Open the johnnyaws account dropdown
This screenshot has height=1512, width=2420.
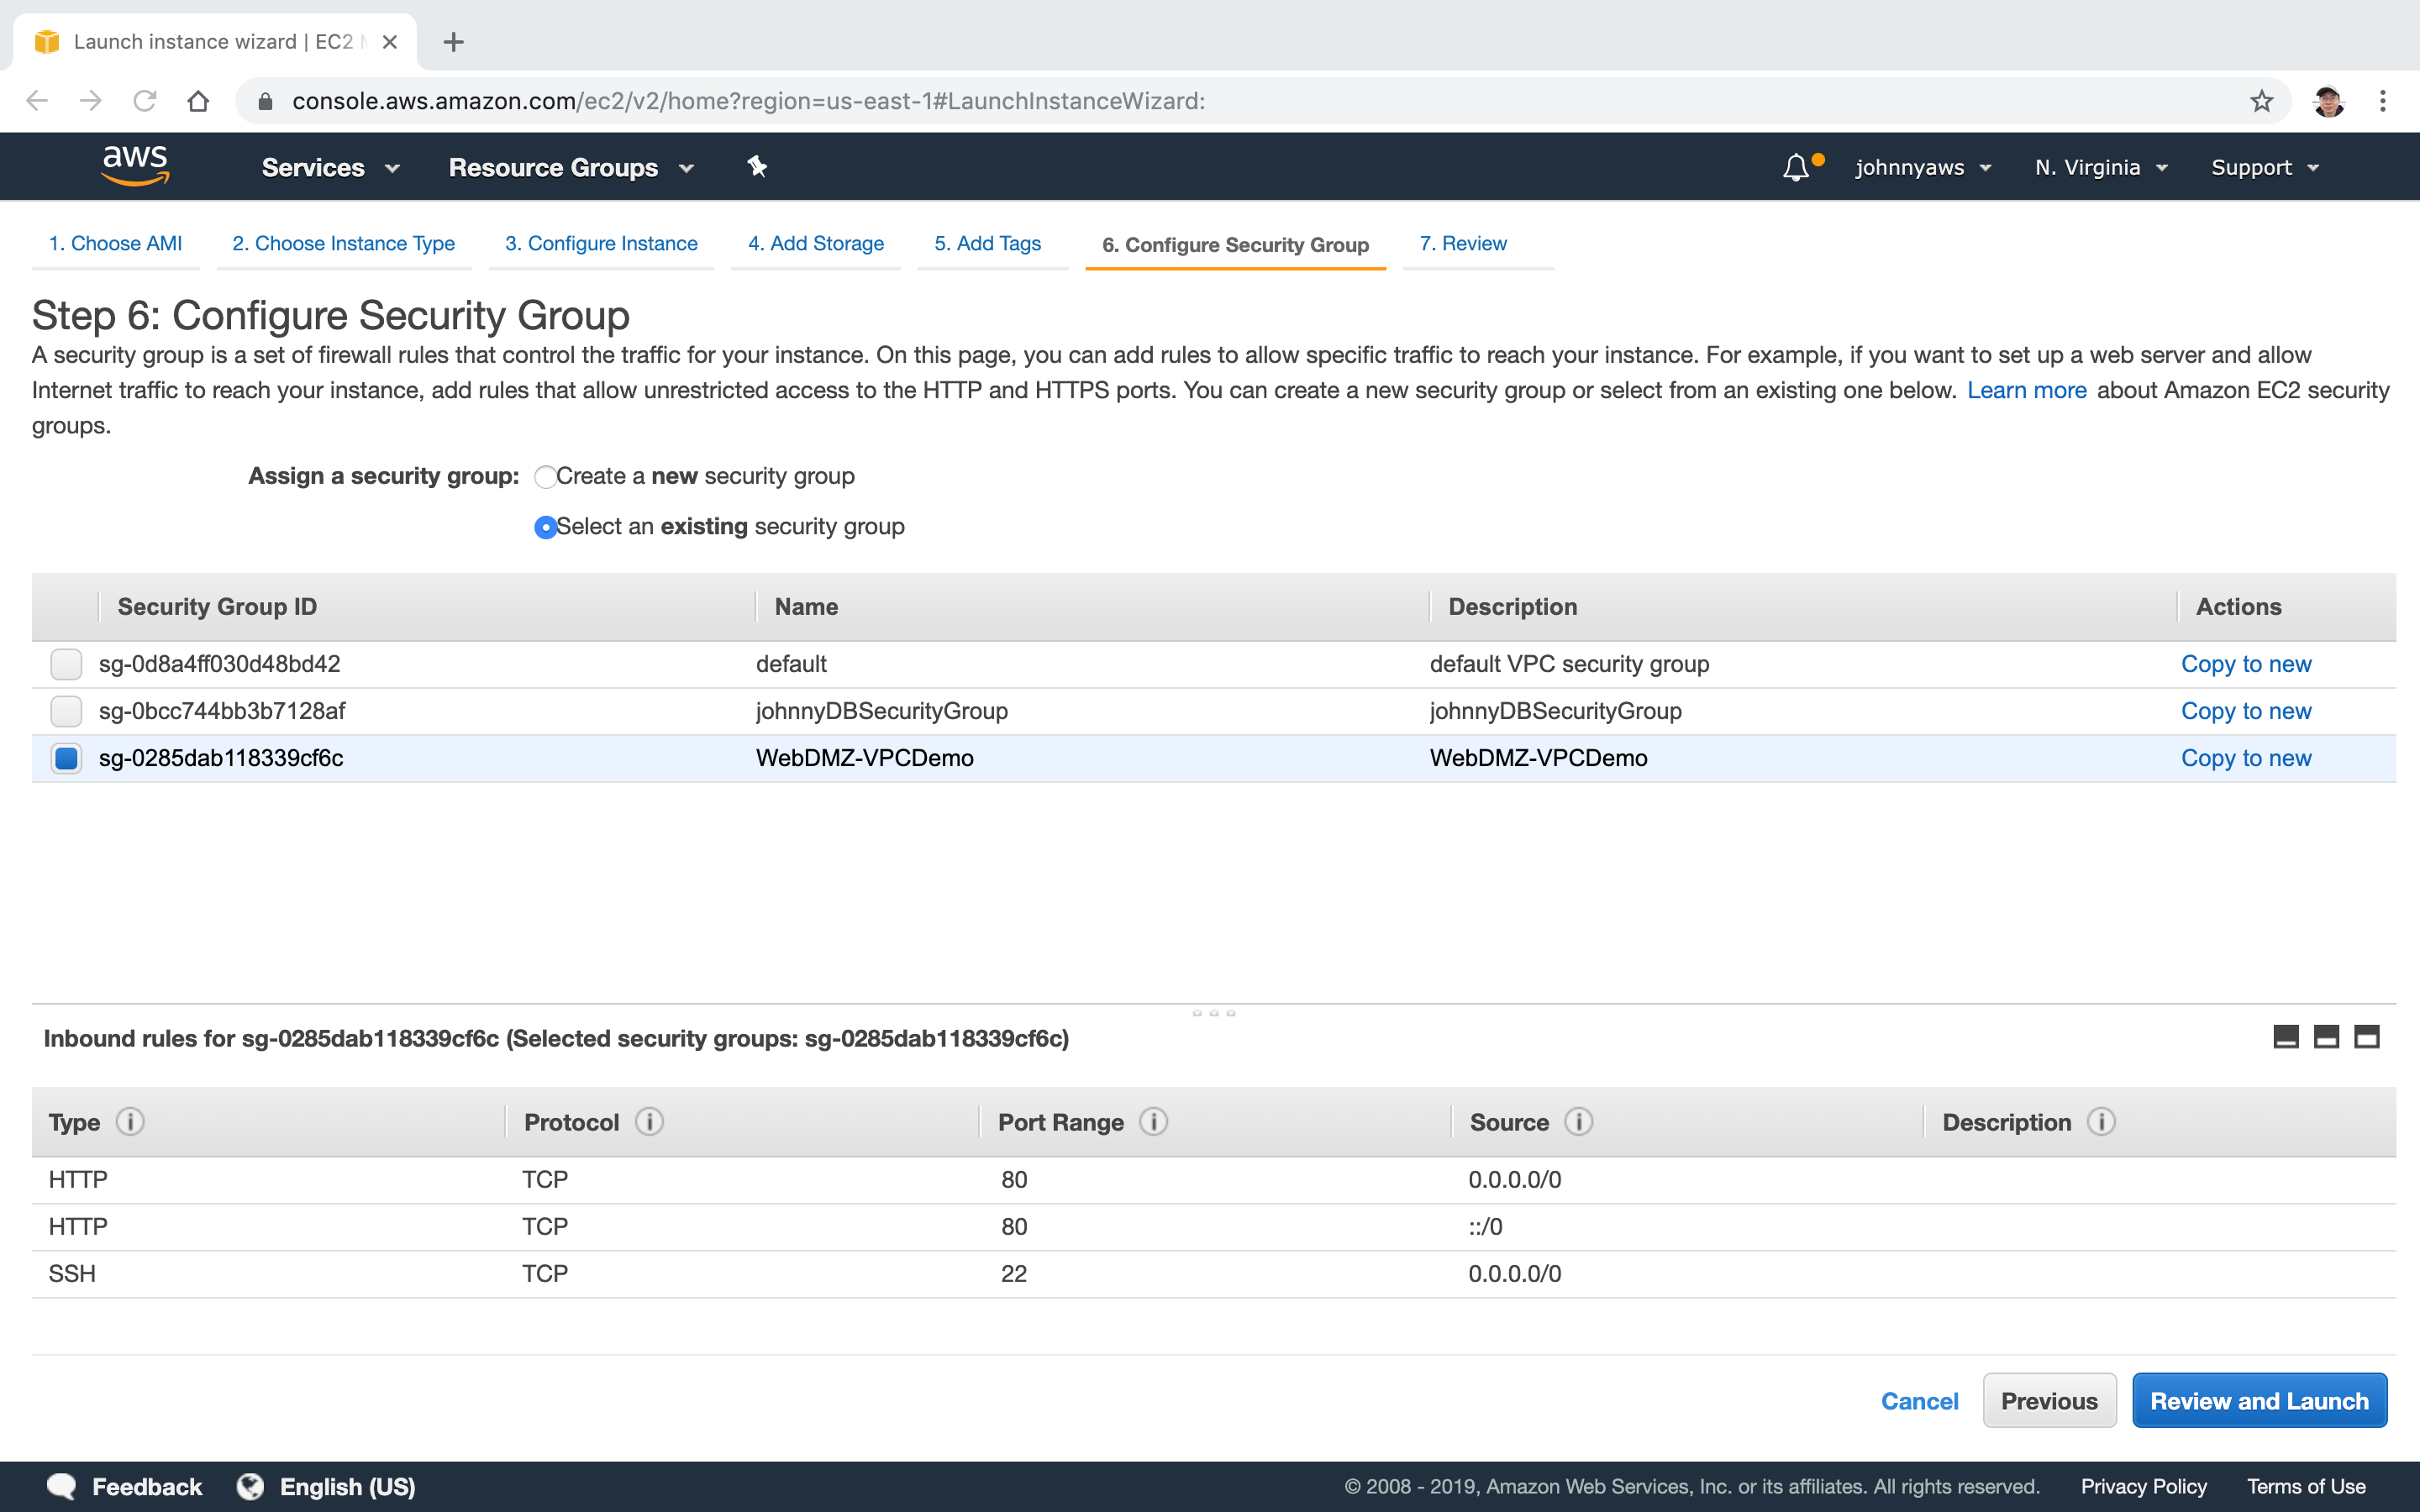click(x=1924, y=168)
